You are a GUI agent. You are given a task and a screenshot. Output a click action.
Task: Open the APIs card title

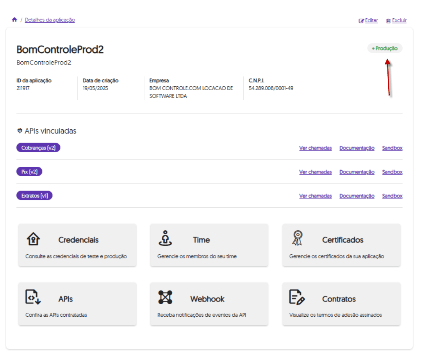[66, 299]
